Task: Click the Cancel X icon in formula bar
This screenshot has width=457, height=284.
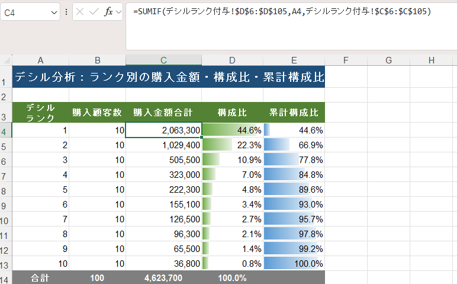Action: tap(80, 12)
